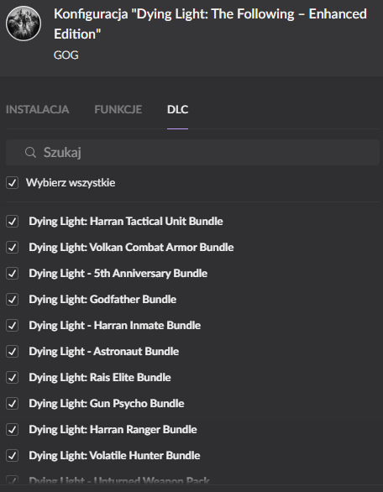Toggle Godfather Bundle checkbox

(13, 300)
